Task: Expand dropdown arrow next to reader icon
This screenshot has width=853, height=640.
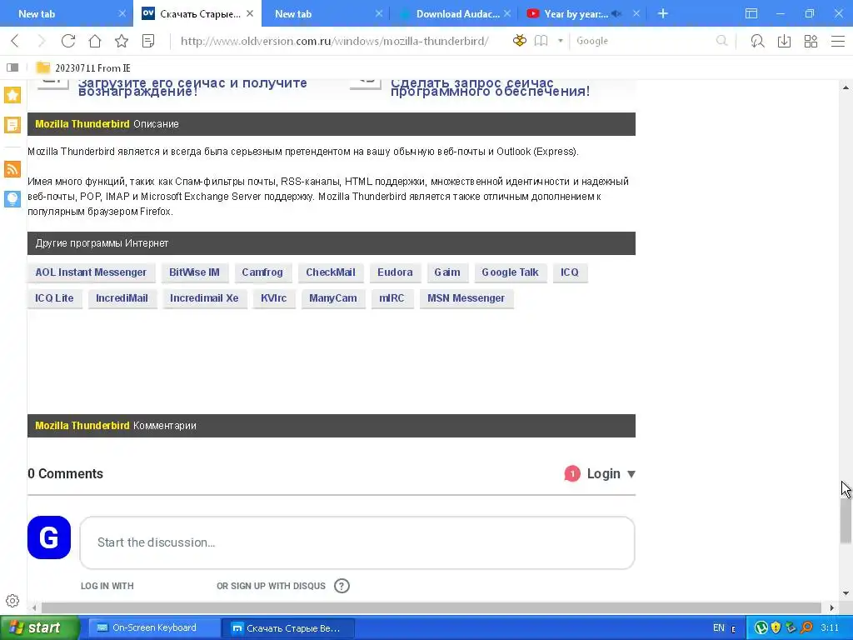Action: pyautogui.click(x=561, y=41)
